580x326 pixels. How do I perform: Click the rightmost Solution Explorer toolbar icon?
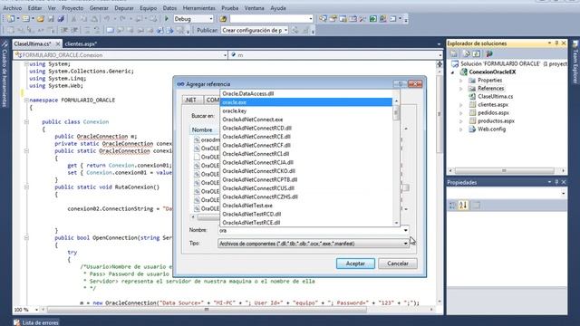pyautogui.click(x=489, y=54)
